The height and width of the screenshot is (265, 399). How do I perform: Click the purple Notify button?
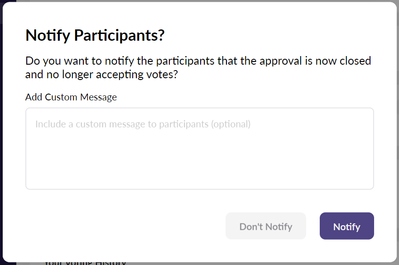(346, 226)
